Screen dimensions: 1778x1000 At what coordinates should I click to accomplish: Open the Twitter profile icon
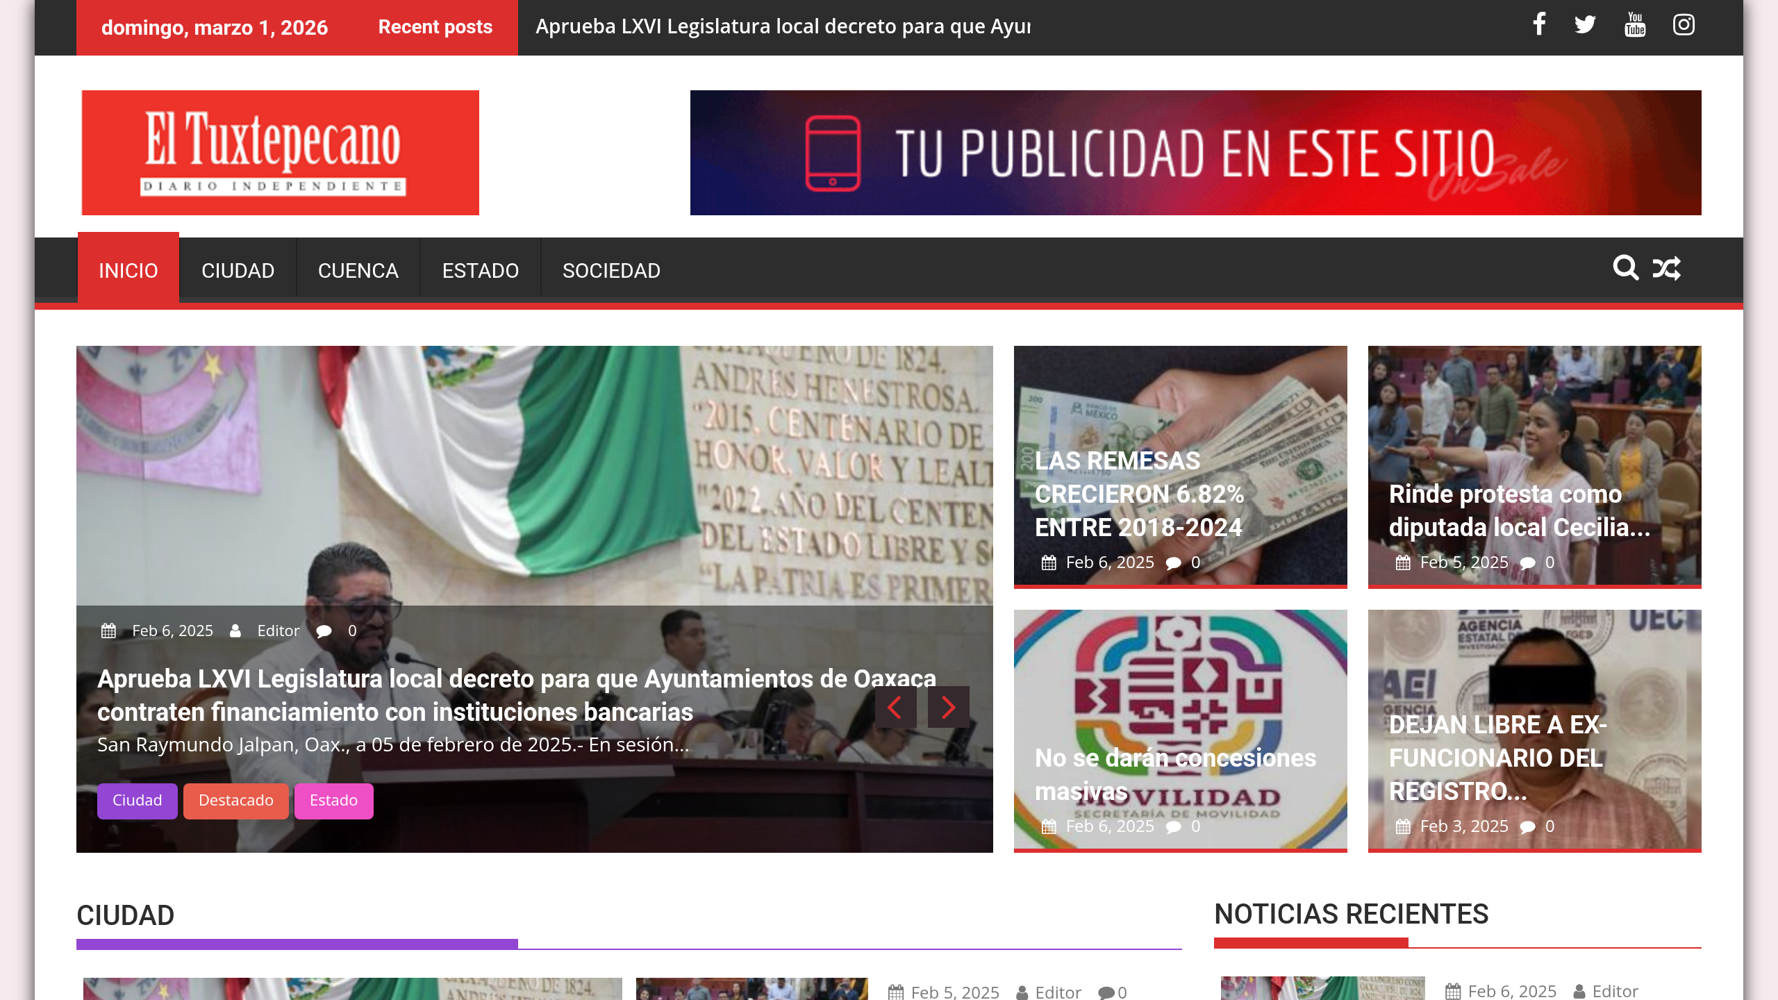[1586, 25]
